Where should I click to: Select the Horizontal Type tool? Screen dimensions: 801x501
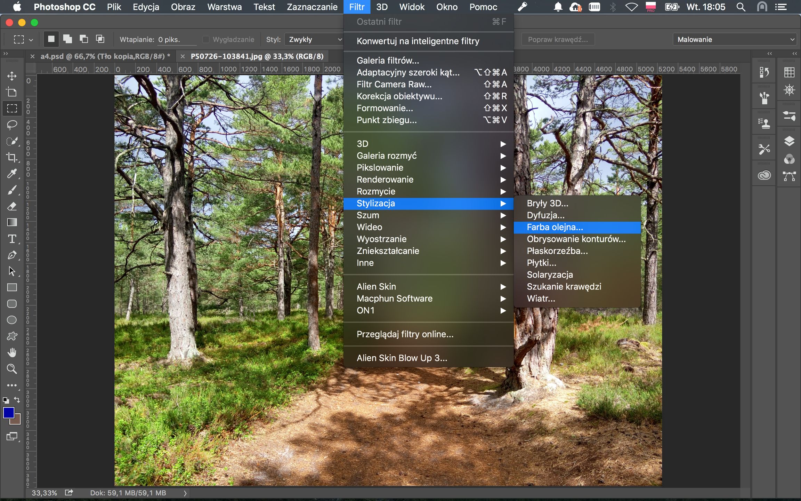tap(12, 239)
